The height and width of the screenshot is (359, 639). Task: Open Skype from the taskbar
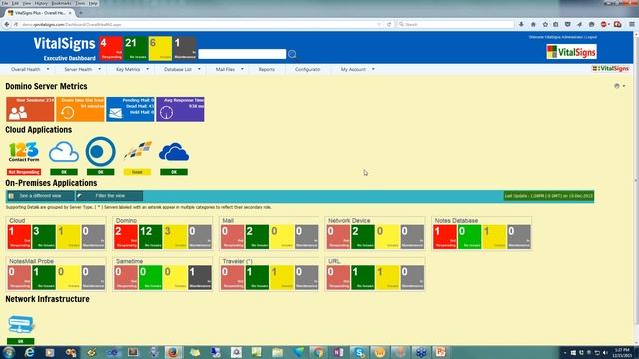(x=359, y=352)
